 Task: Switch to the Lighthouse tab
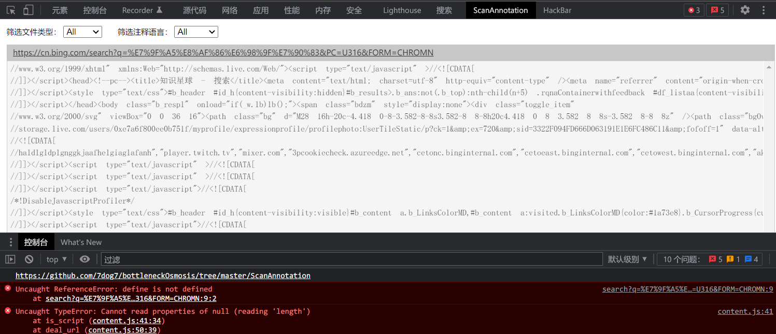(402, 10)
